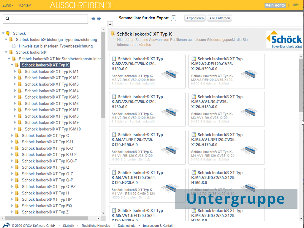
Task: Click document icon of K-M2-V2-R0-CV50-X120-H190-6.0 card
Action: coord(114,58)
